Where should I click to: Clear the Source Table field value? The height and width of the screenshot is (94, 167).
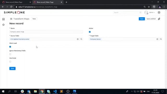[78, 39]
